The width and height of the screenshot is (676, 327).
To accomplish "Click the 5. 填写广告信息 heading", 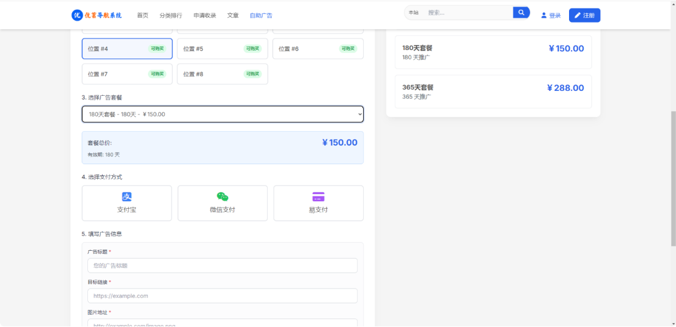I will (101, 234).
